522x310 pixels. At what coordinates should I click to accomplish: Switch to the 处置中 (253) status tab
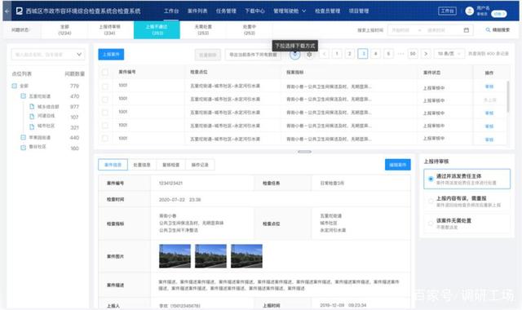(250, 30)
